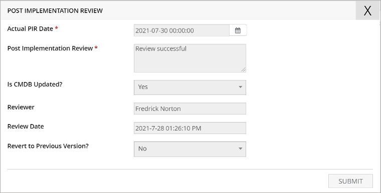Submit the post implementation review

click(x=350, y=181)
